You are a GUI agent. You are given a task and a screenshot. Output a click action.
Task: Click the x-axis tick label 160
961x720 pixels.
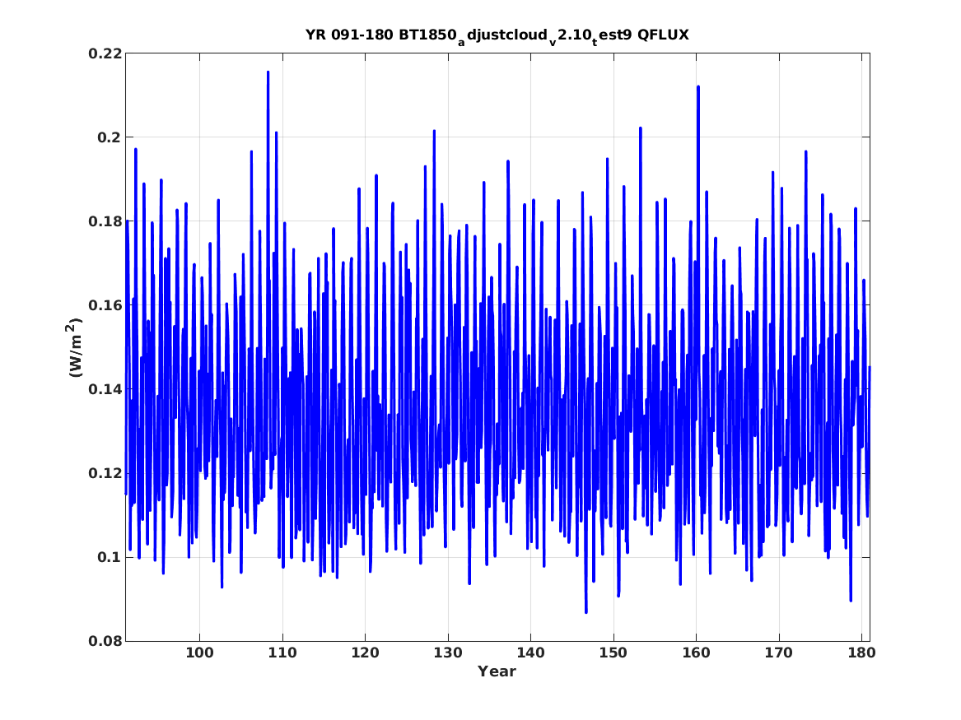click(x=696, y=653)
